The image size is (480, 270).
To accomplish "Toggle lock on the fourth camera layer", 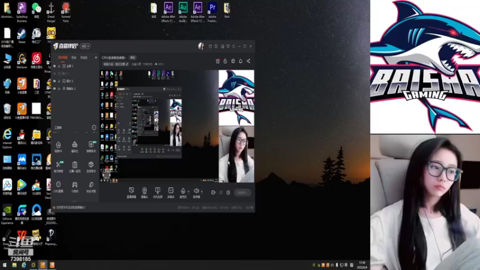I will tap(59, 88).
